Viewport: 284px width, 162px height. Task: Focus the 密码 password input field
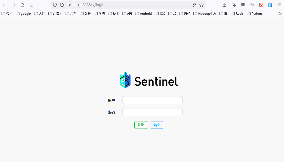tap(152, 112)
